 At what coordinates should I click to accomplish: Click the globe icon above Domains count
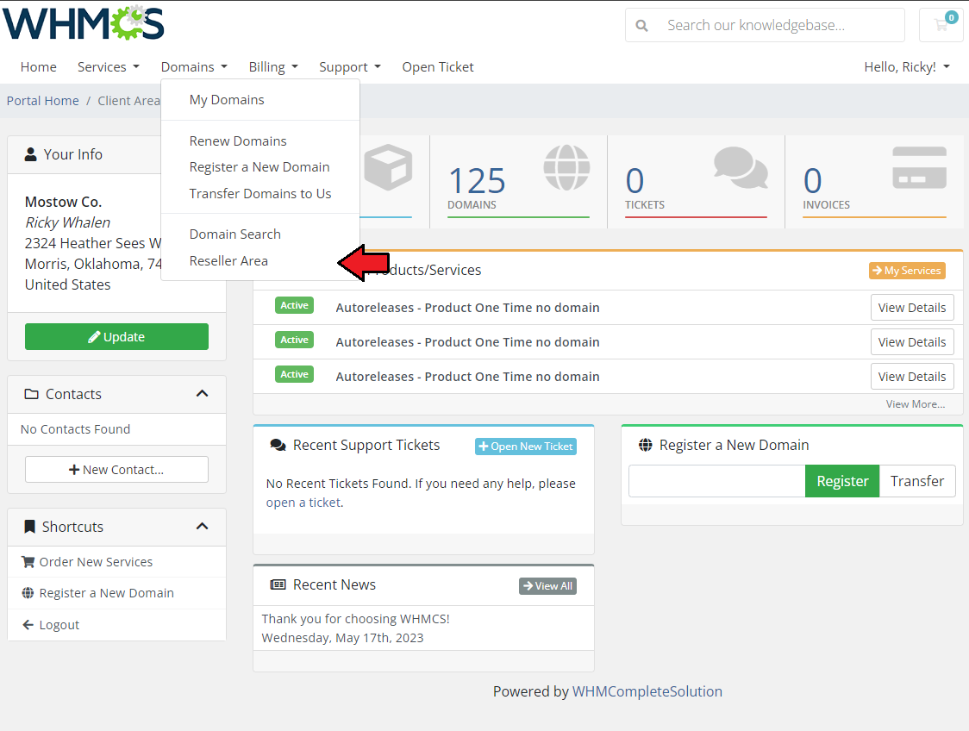(x=566, y=167)
